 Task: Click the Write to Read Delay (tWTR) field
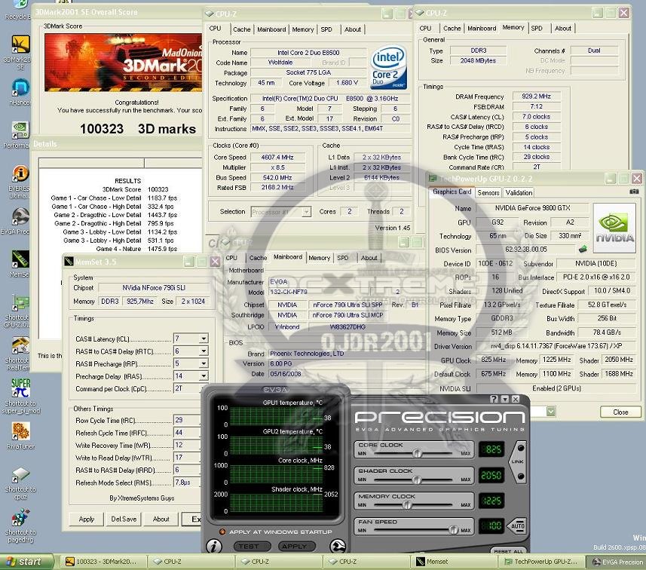(x=187, y=458)
